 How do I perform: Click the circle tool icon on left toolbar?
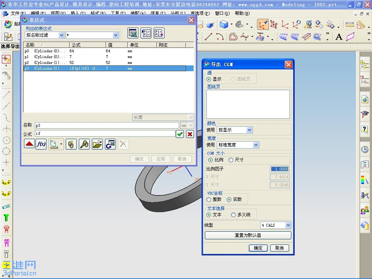[7, 140]
